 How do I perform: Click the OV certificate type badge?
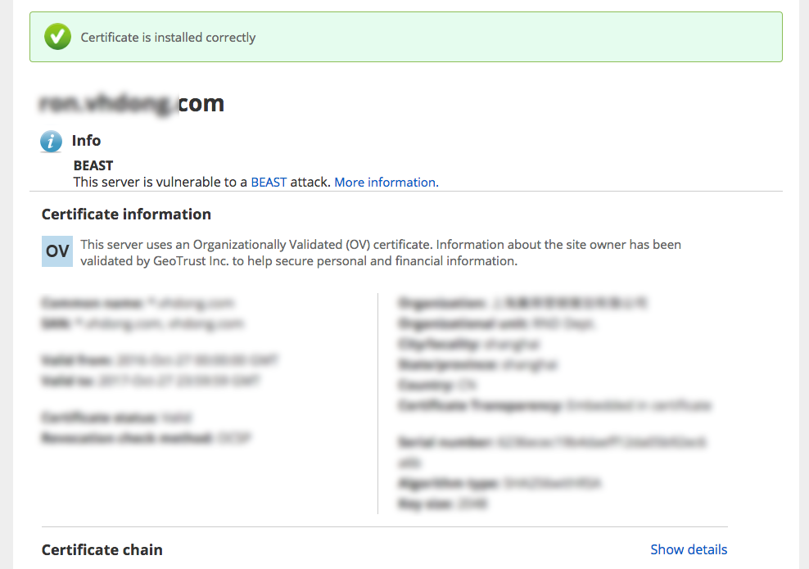57,251
